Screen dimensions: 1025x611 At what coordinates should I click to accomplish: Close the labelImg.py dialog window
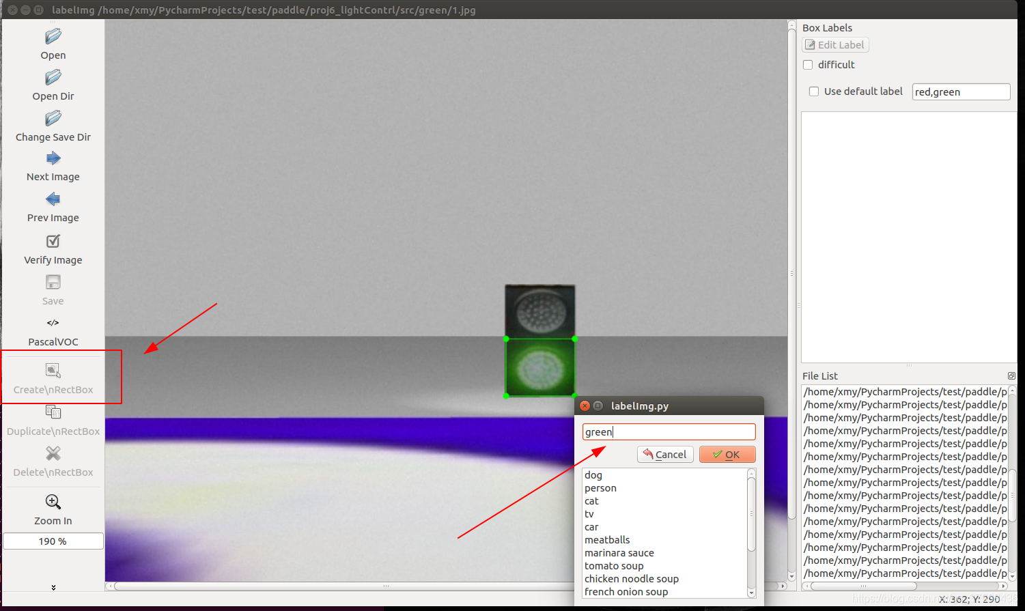point(585,406)
